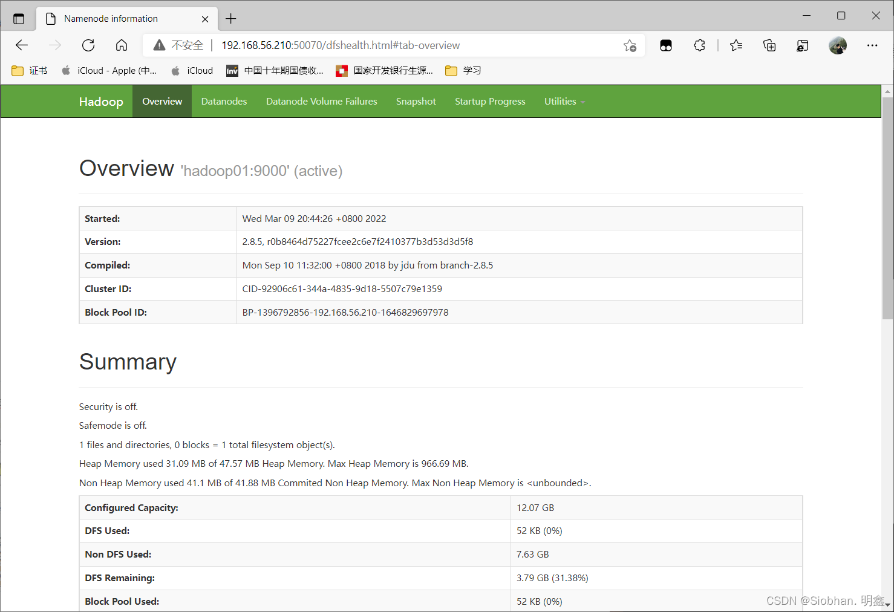
Task: Open browser settings and more menu
Action: 872,45
